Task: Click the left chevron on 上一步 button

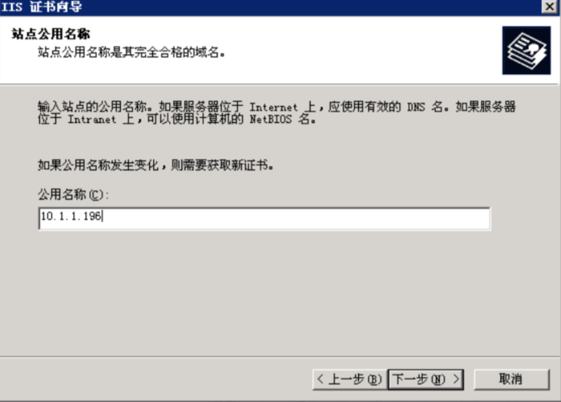Action: [321, 379]
